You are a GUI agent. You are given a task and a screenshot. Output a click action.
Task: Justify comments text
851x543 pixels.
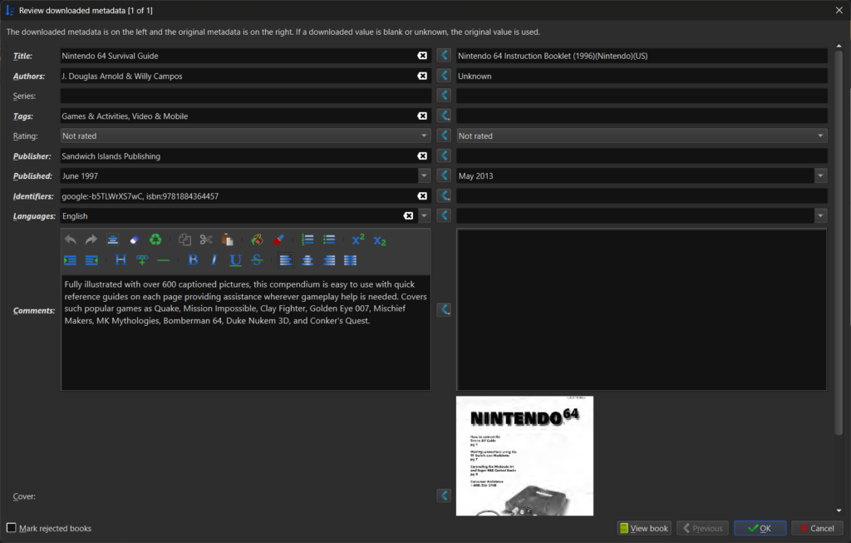click(351, 260)
